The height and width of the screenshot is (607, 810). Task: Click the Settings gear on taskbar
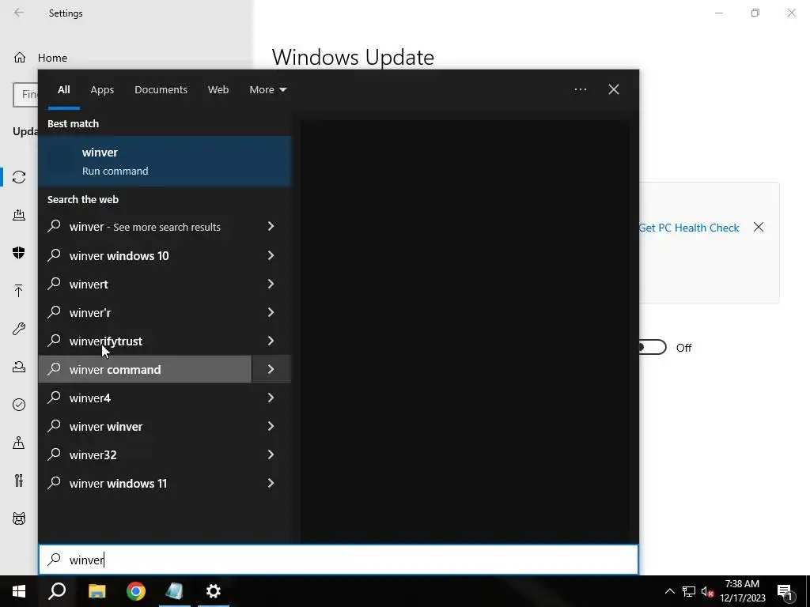[x=214, y=591]
